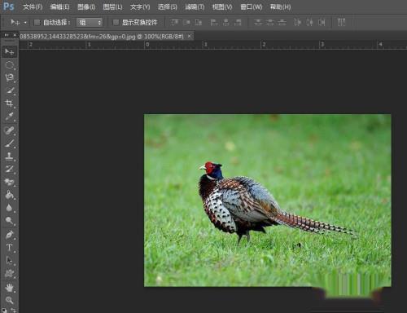Select the Move tool in toolbox
This screenshot has height=313, width=407.
coord(9,51)
